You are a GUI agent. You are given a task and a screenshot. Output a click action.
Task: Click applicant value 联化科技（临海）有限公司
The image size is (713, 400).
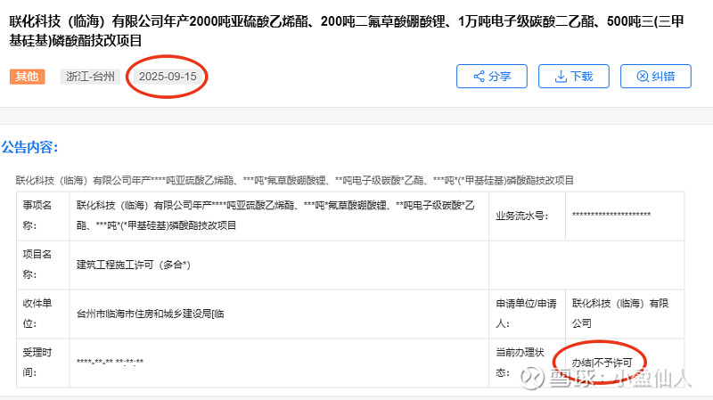pyautogui.click(x=620, y=314)
